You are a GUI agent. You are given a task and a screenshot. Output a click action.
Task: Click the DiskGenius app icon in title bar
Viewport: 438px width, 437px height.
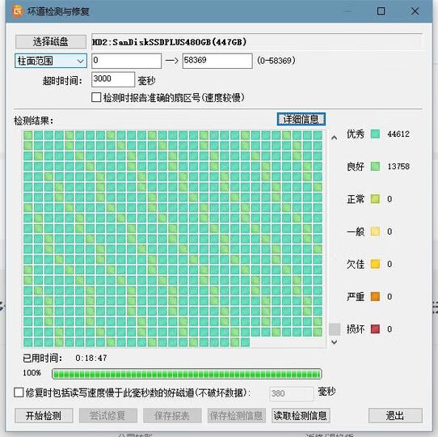coord(17,11)
